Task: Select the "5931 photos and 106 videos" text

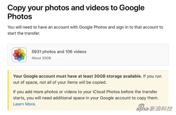Action: click(x=59, y=52)
